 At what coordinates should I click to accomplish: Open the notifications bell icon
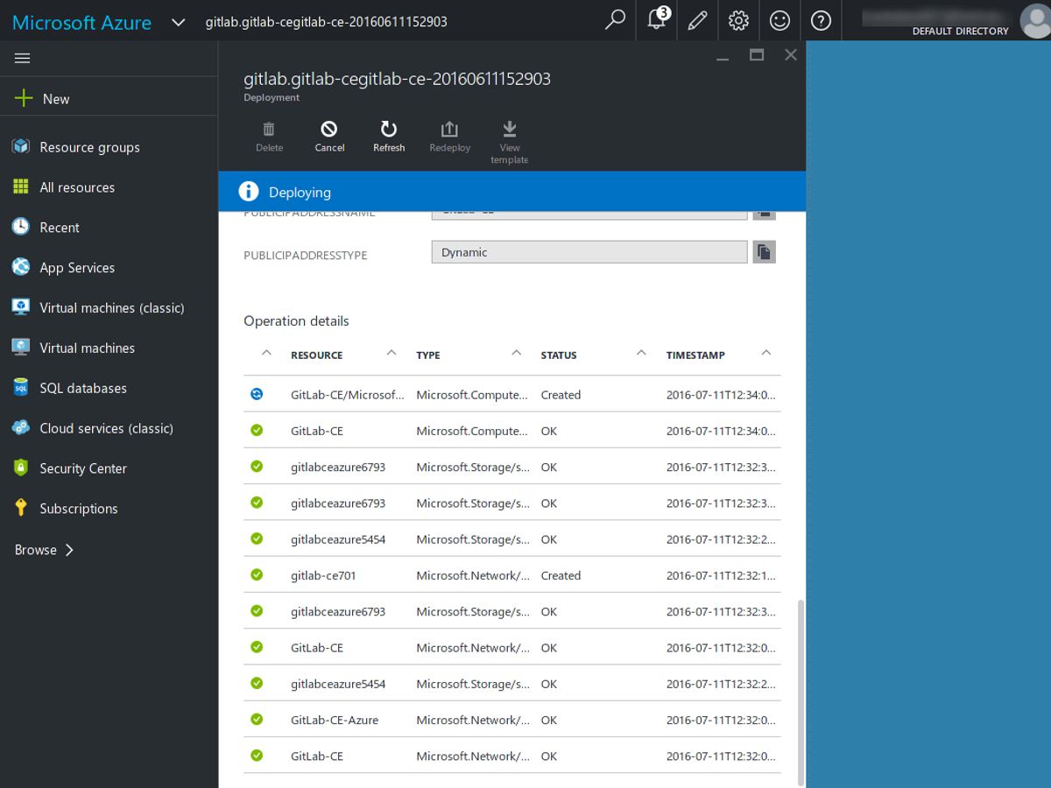[656, 20]
